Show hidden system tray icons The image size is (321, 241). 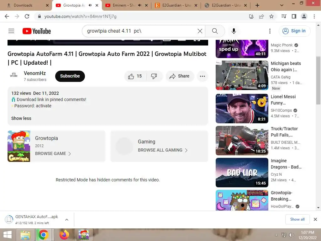pos(276,235)
